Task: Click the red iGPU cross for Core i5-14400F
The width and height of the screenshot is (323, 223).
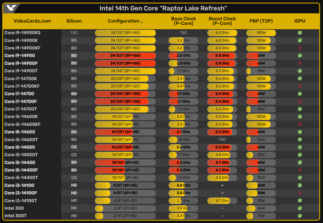Action: pos(300,170)
